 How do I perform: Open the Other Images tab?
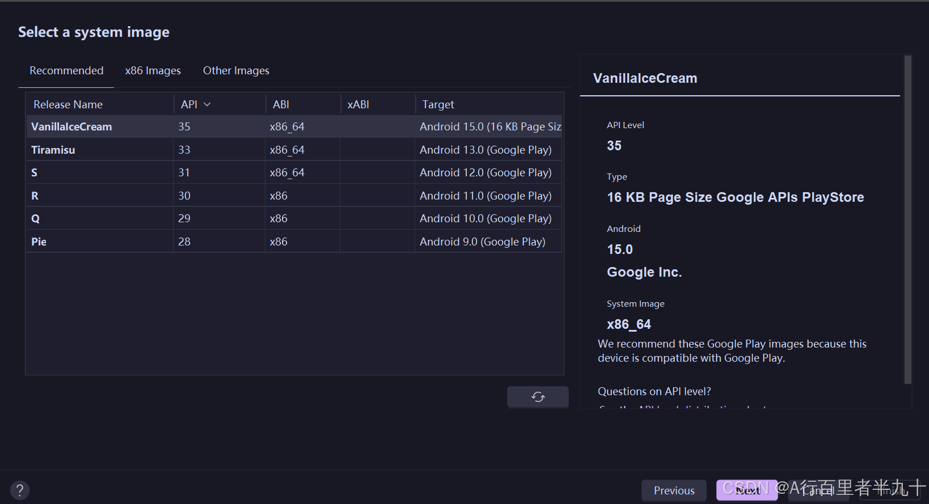point(236,71)
